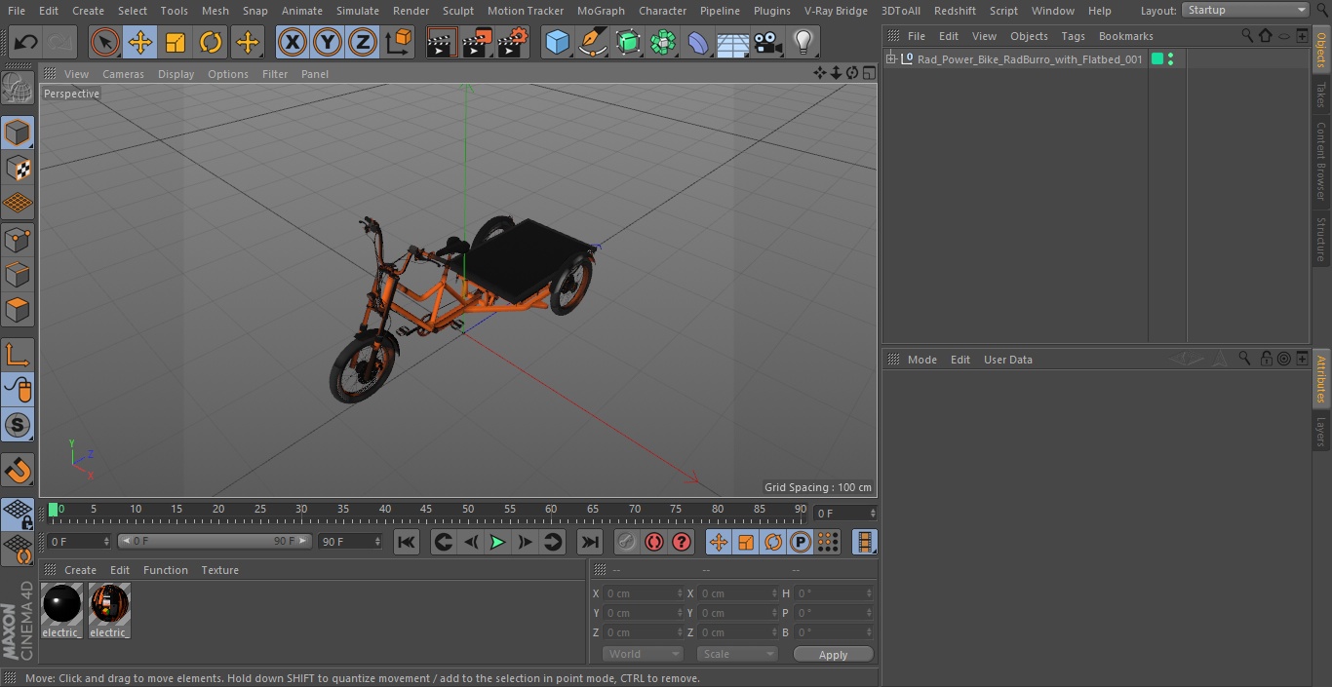Toggle Position keyframe recording
The width and height of the screenshot is (1332, 687).
719,542
